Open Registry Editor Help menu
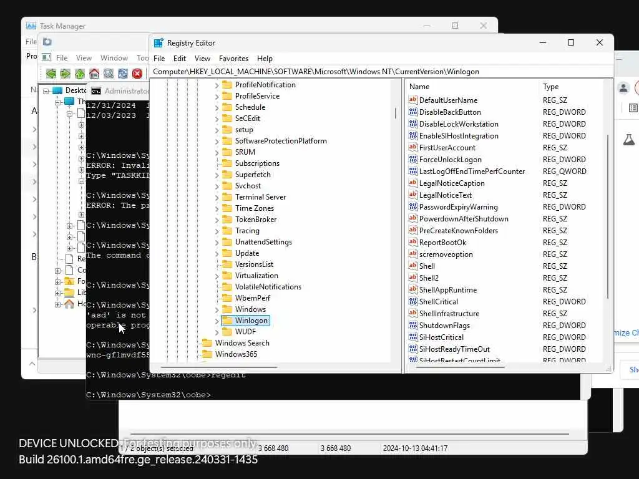The width and height of the screenshot is (639, 479). [x=265, y=58]
